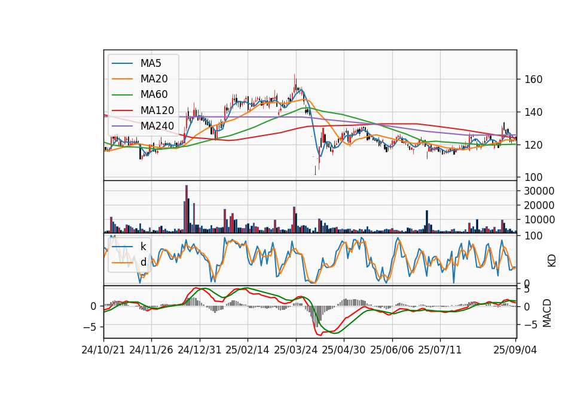Click the 10000 volume axis label
This screenshot has height=412, width=574.
(x=539, y=220)
